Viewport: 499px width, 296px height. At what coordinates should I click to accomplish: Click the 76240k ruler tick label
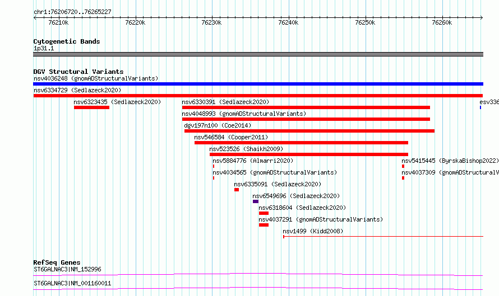click(x=288, y=22)
